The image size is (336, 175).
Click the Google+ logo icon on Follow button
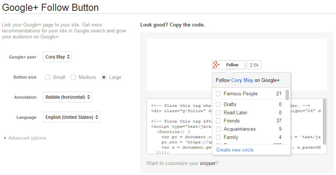coord(217,65)
